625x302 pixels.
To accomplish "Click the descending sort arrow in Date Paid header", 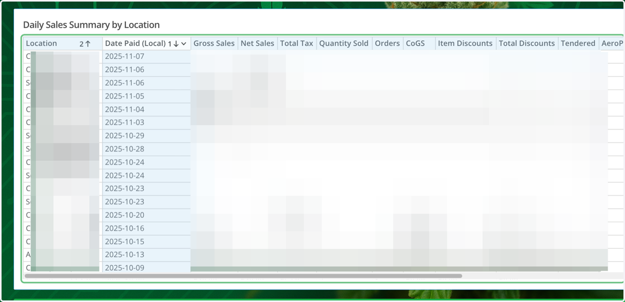I will click(x=176, y=44).
